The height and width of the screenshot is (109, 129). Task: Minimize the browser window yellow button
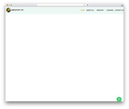(9, 5)
